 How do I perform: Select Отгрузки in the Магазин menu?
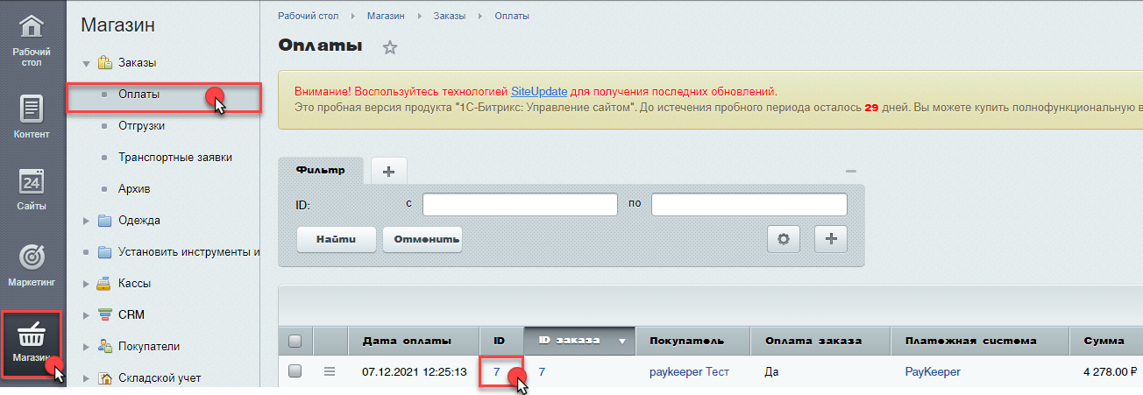[x=141, y=126]
